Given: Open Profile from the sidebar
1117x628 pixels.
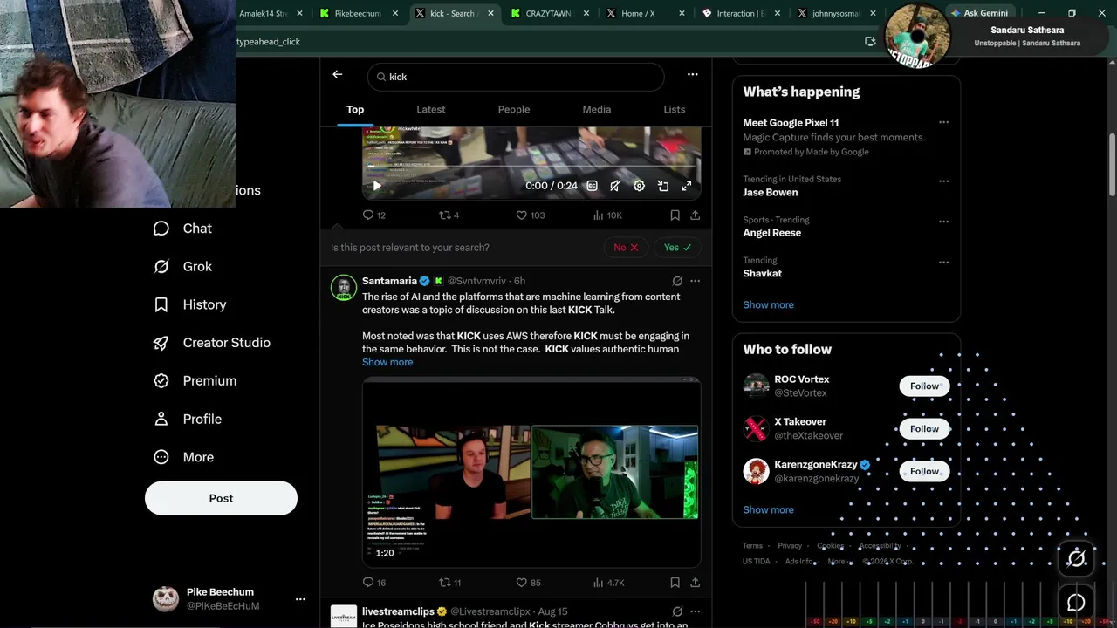Looking at the screenshot, I should tap(188, 420).
